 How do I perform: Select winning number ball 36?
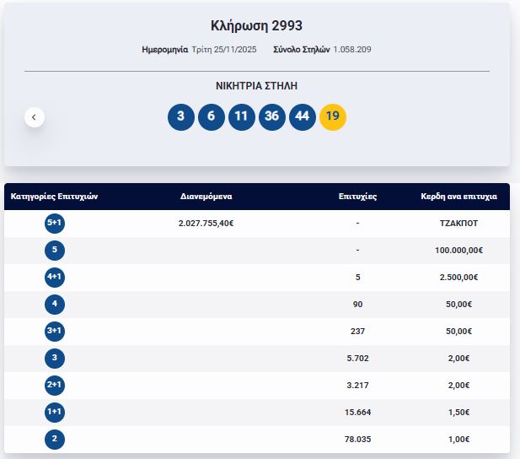click(x=271, y=116)
